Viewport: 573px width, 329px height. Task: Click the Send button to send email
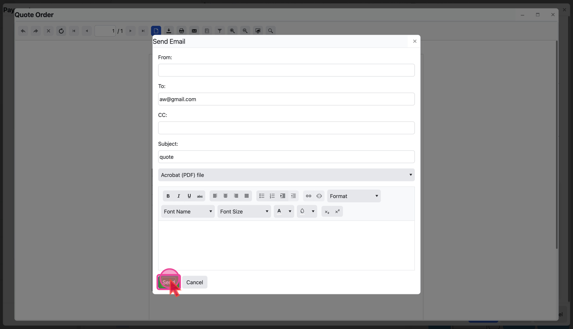click(x=168, y=282)
